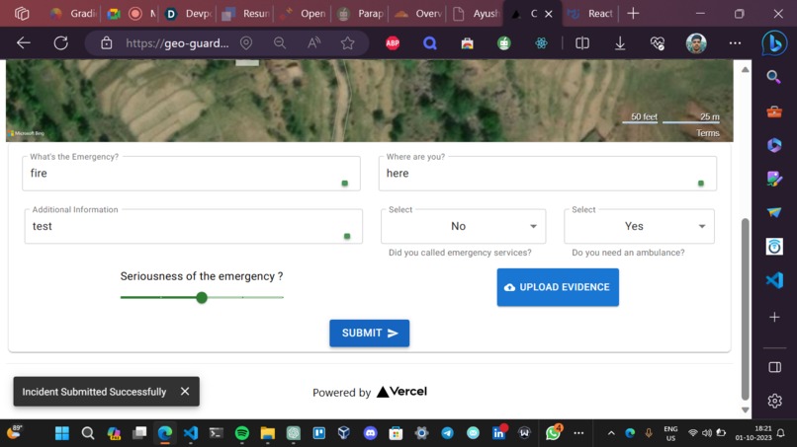Image resolution: width=797 pixels, height=447 pixels.
Task: Reload the page with the refresh icon
Action: [61, 43]
